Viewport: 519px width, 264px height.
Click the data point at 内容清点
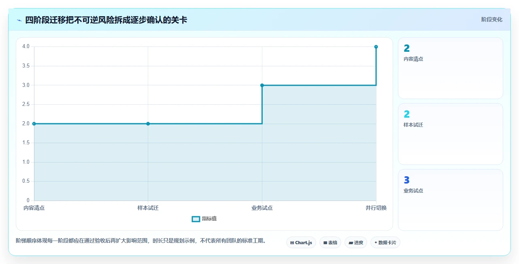click(x=34, y=124)
